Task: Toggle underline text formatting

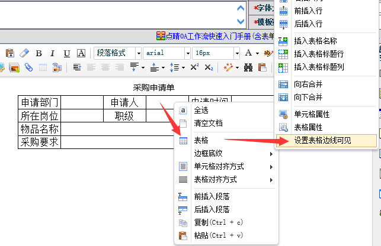Action: 67,53
